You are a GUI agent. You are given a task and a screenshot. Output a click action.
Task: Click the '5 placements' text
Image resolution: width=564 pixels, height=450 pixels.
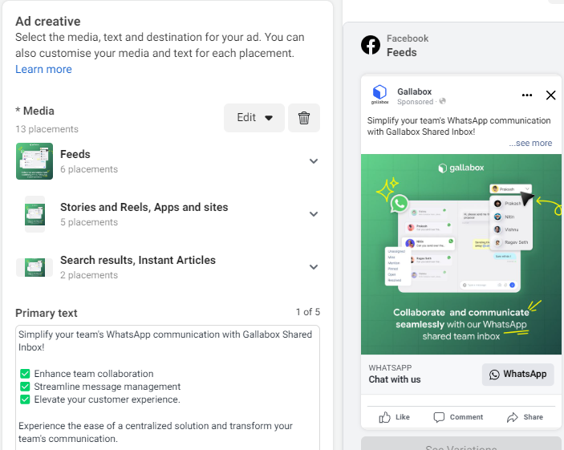click(89, 222)
